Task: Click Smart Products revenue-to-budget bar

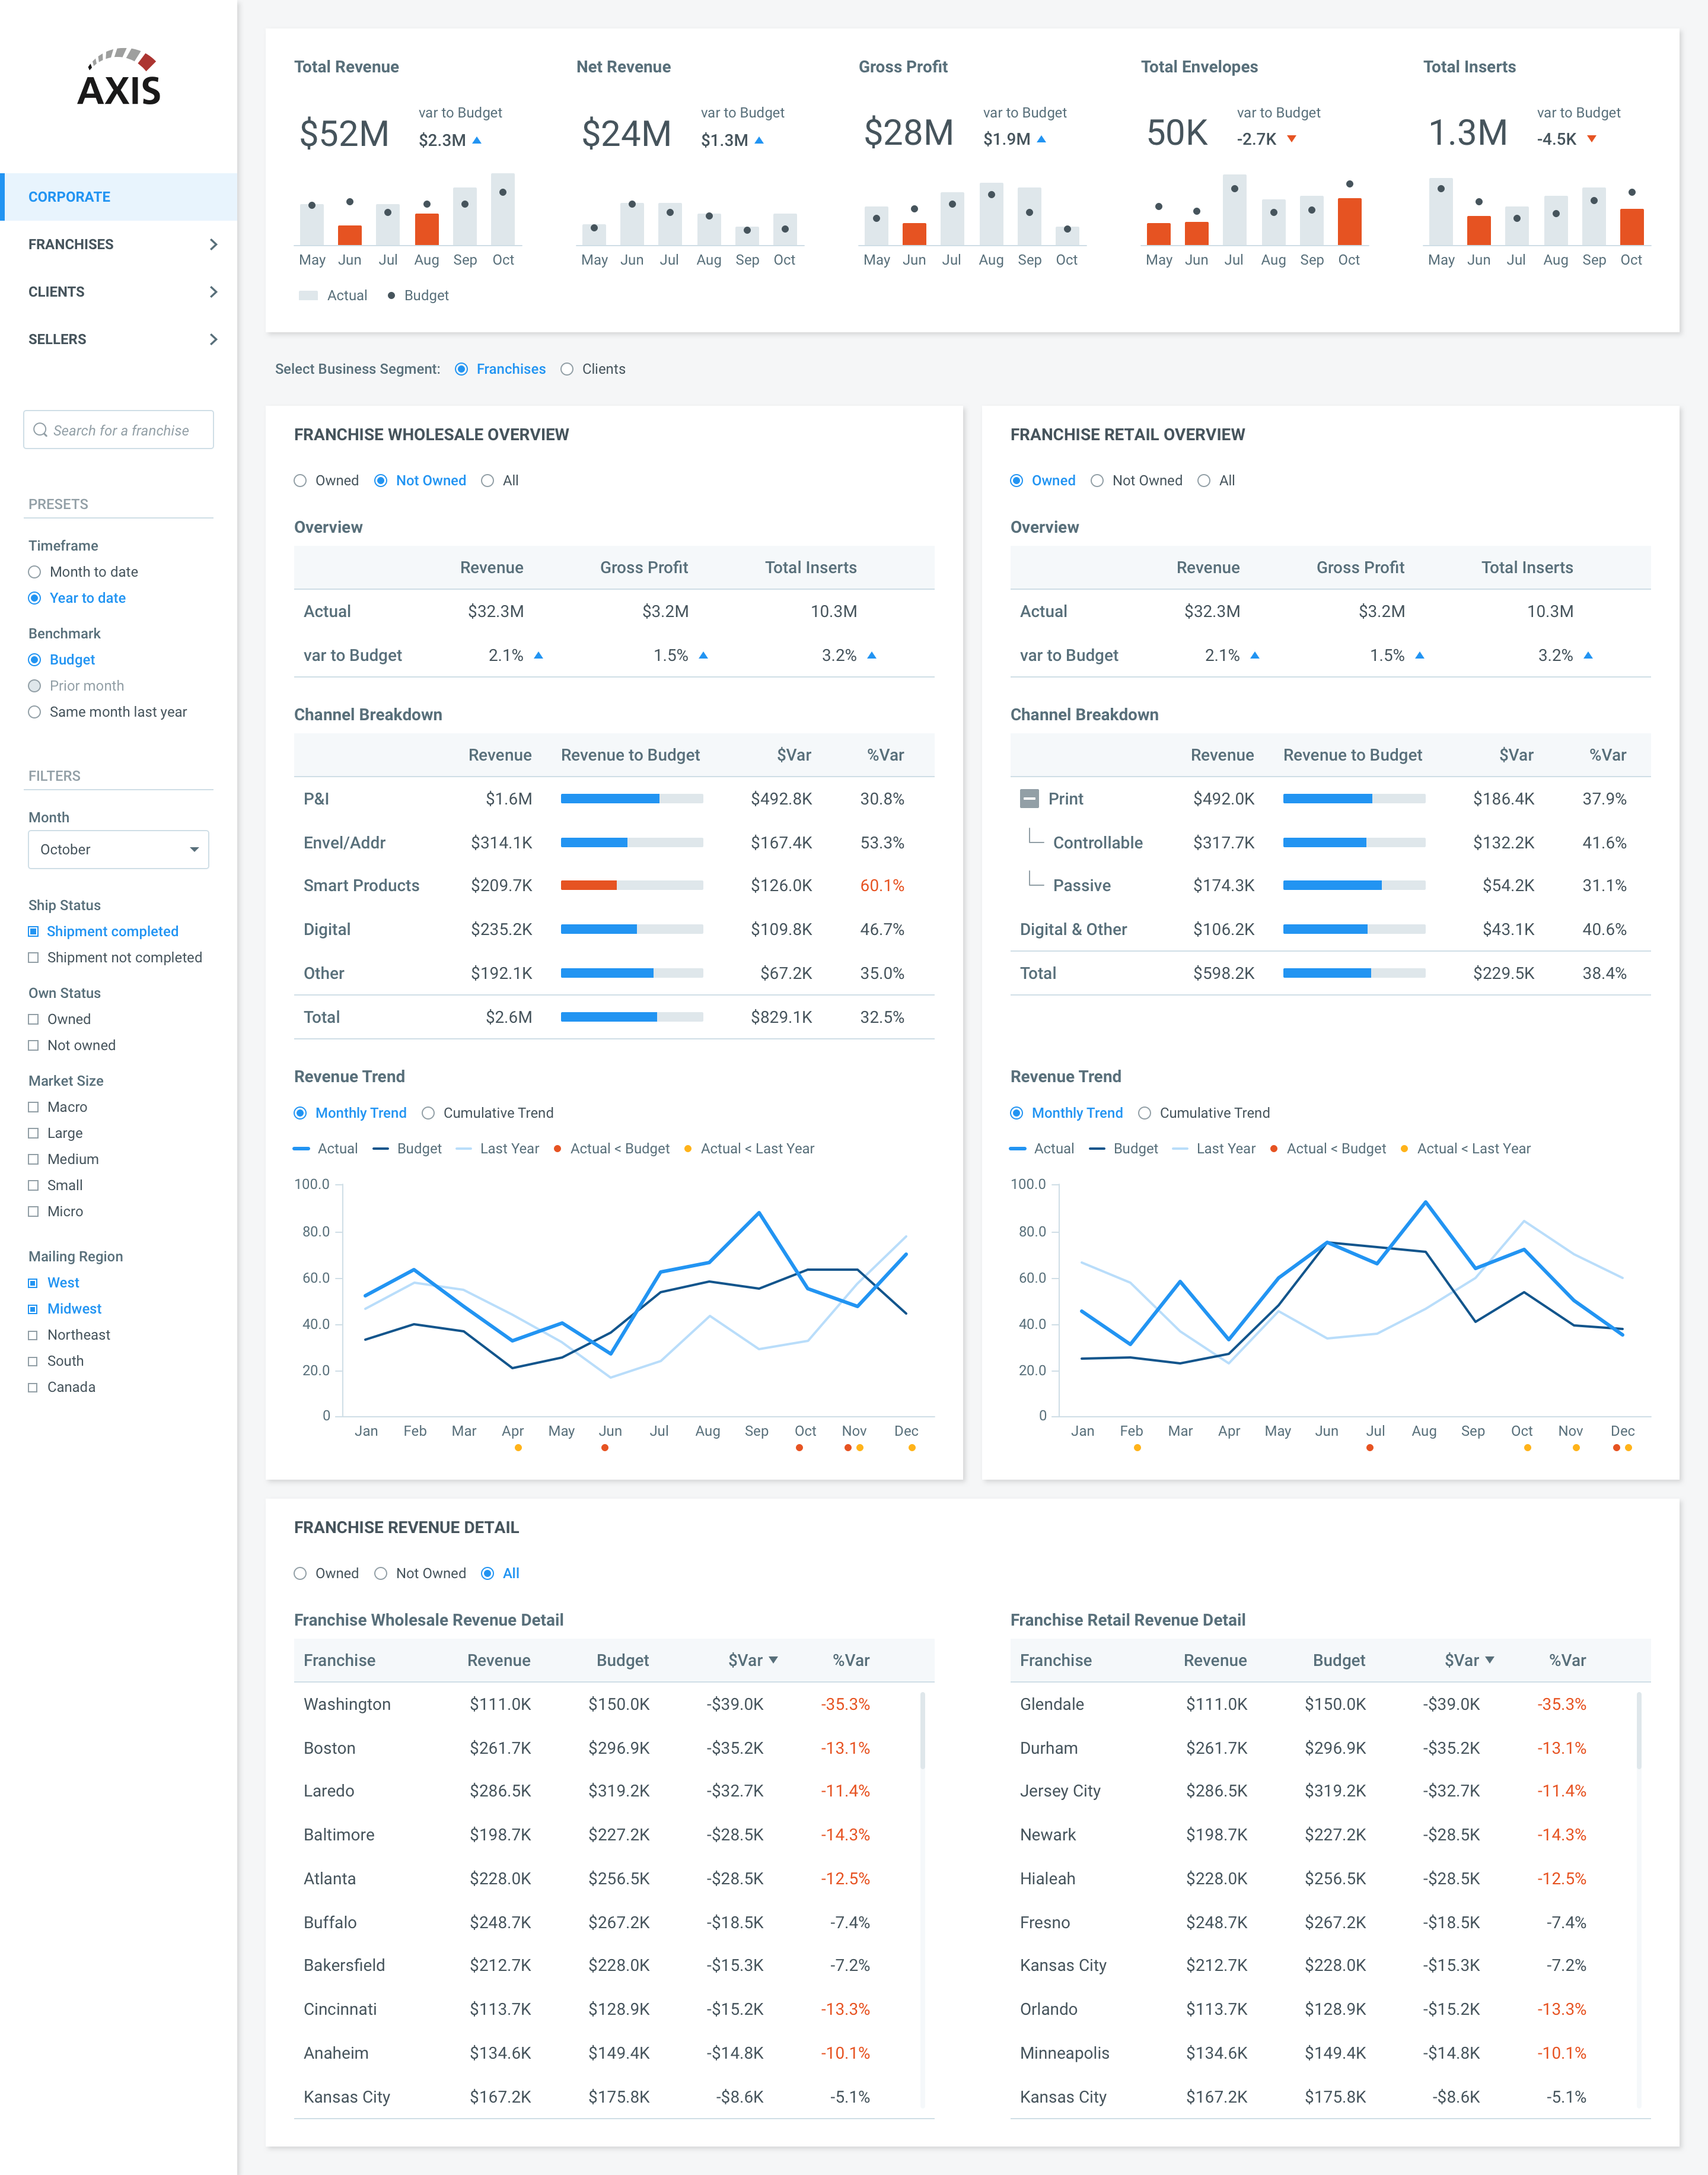Action: tap(631, 885)
